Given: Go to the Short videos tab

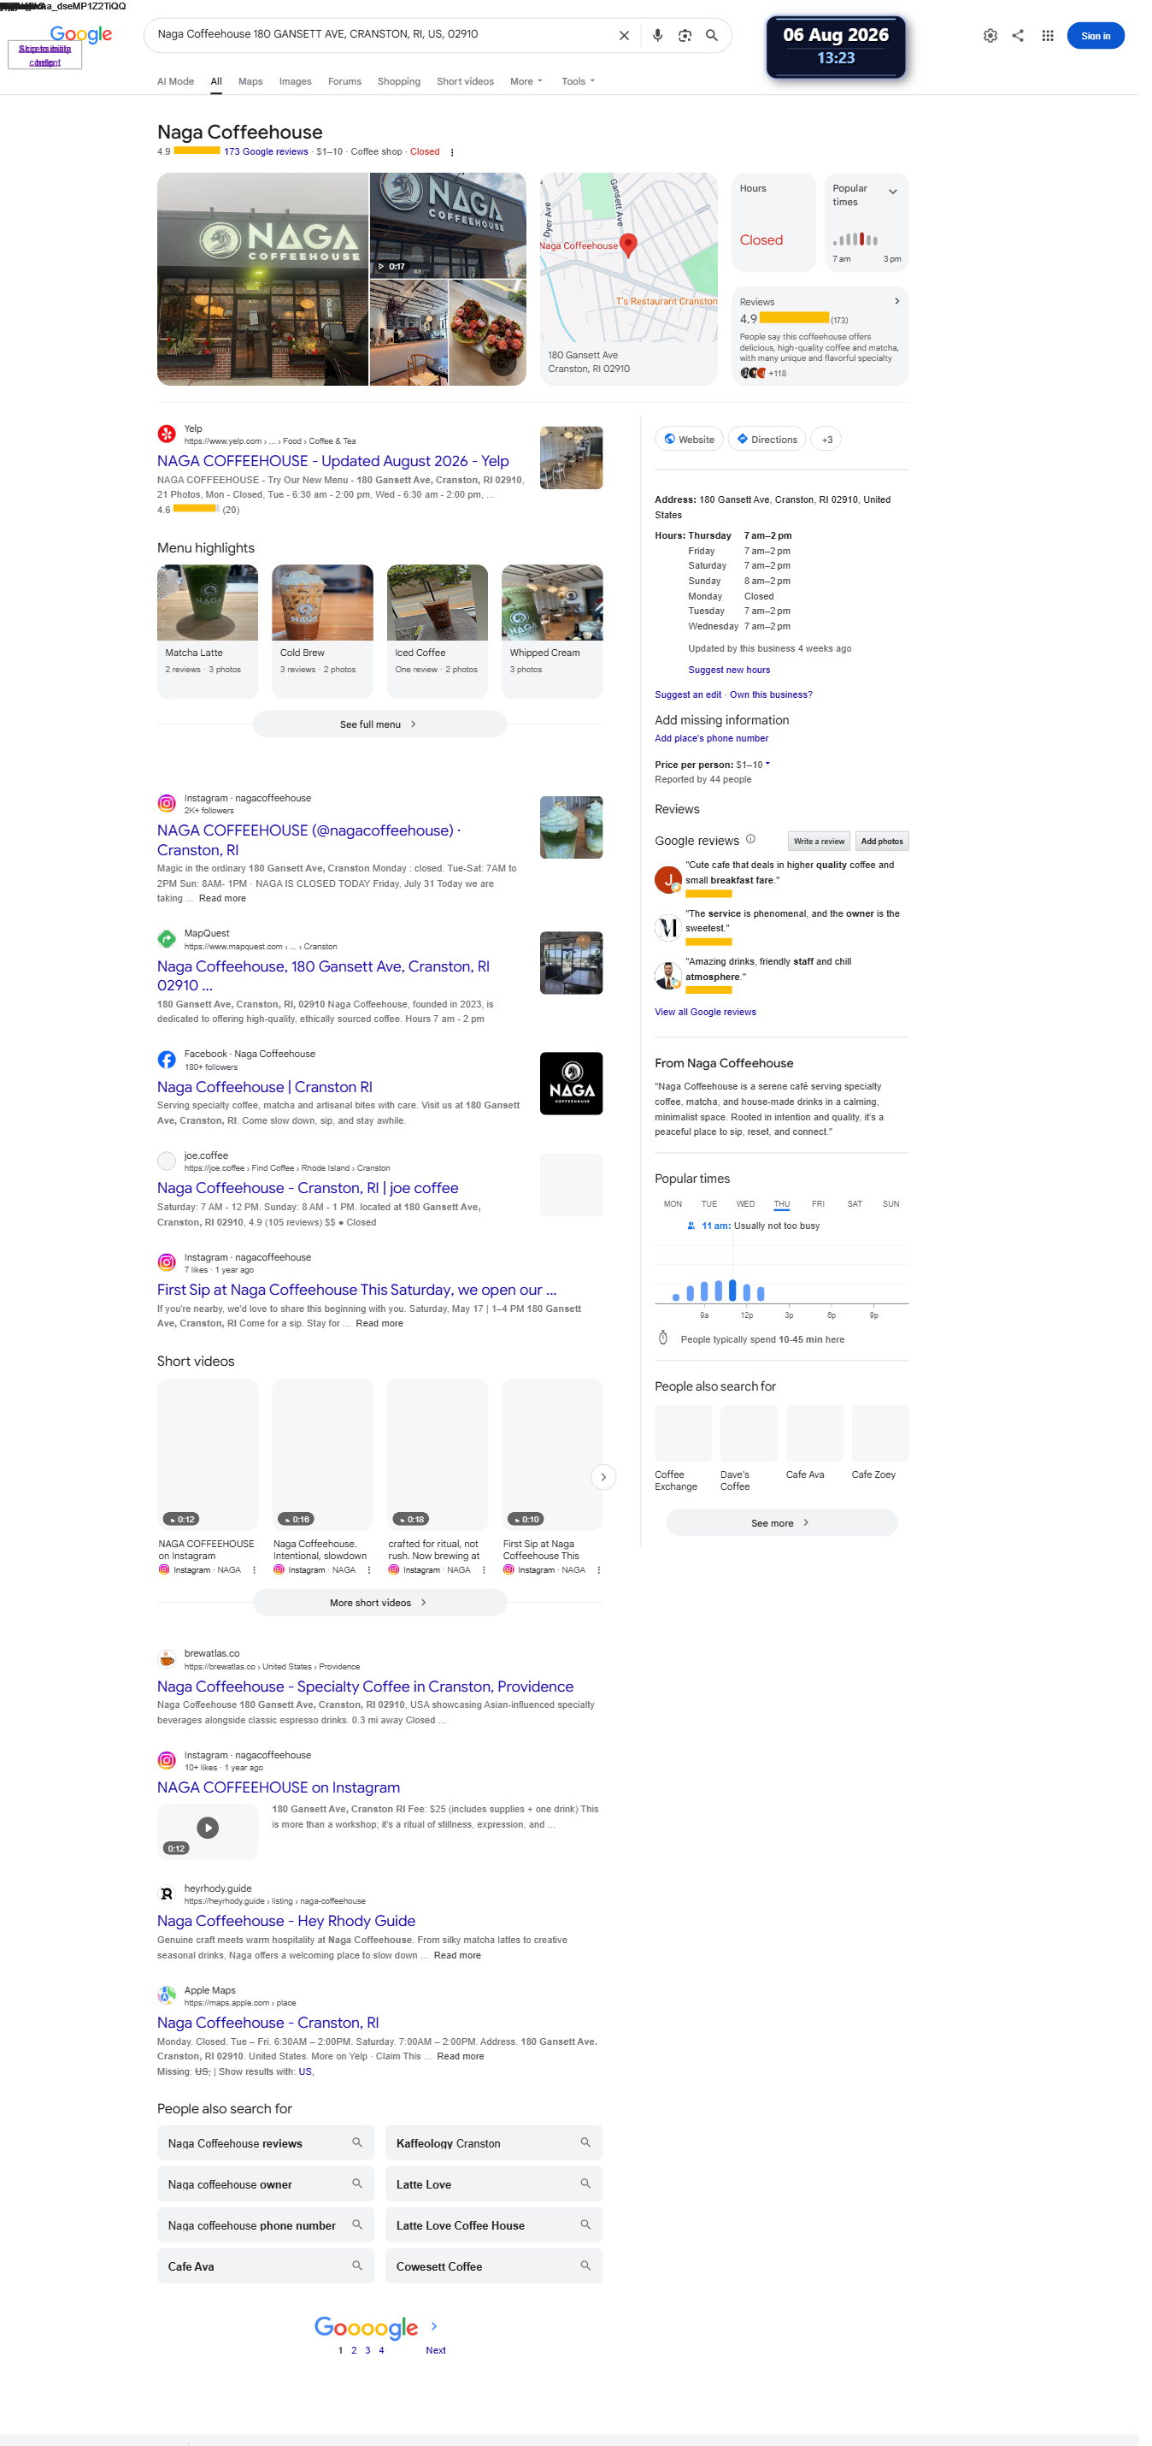Looking at the screenshot, I should pos(465,81).
